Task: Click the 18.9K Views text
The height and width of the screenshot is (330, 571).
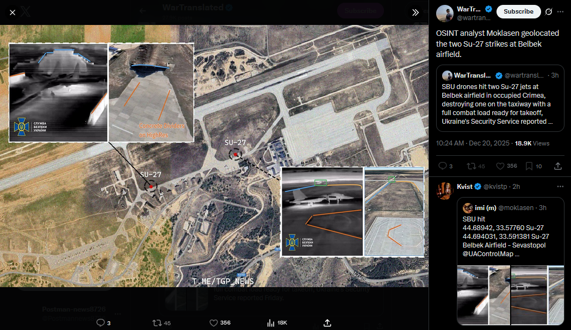Action: 532,143
